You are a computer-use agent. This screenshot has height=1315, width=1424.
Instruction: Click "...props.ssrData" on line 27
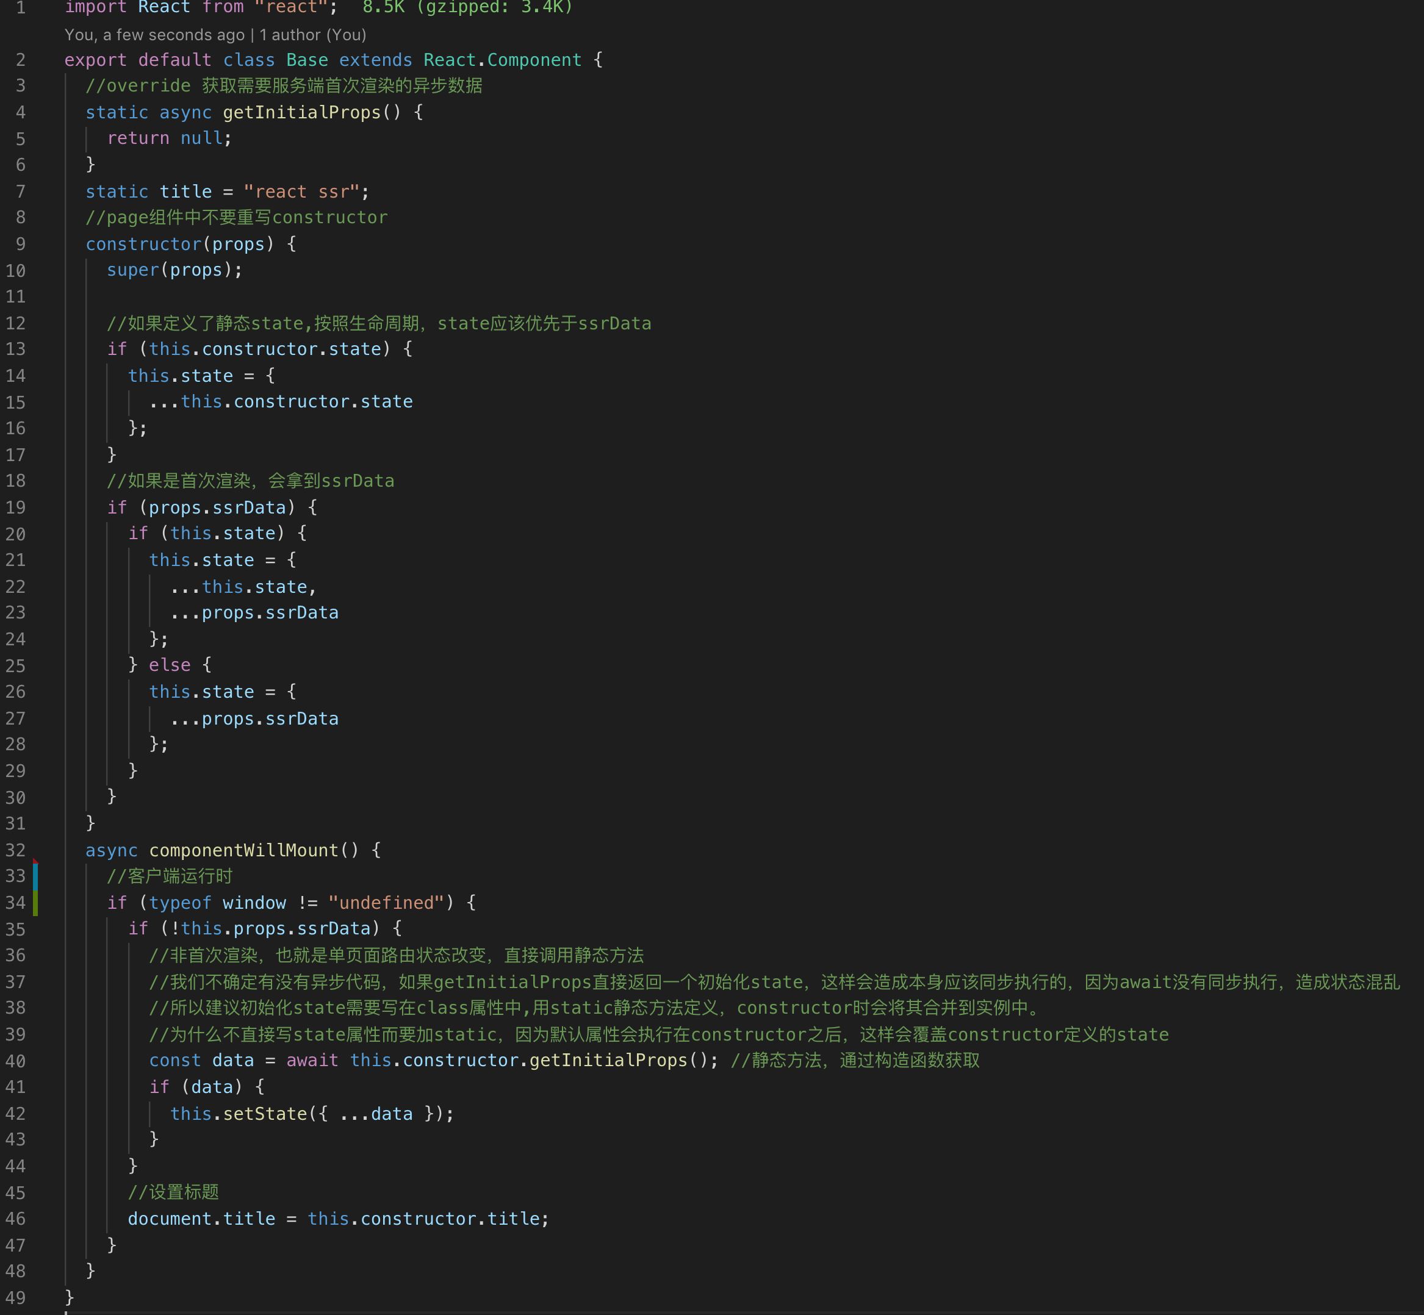[254, 718]
